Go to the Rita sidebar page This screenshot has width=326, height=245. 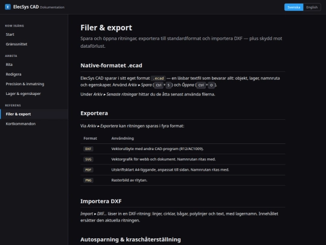pyautogui.click(x=34, y=65)
